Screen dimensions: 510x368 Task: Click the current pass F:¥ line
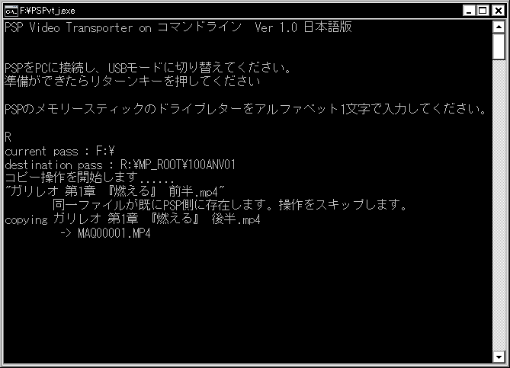point(59,151)
